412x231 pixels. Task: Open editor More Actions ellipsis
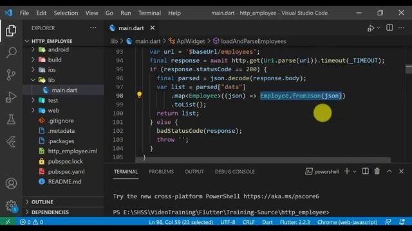coord(401,28)
